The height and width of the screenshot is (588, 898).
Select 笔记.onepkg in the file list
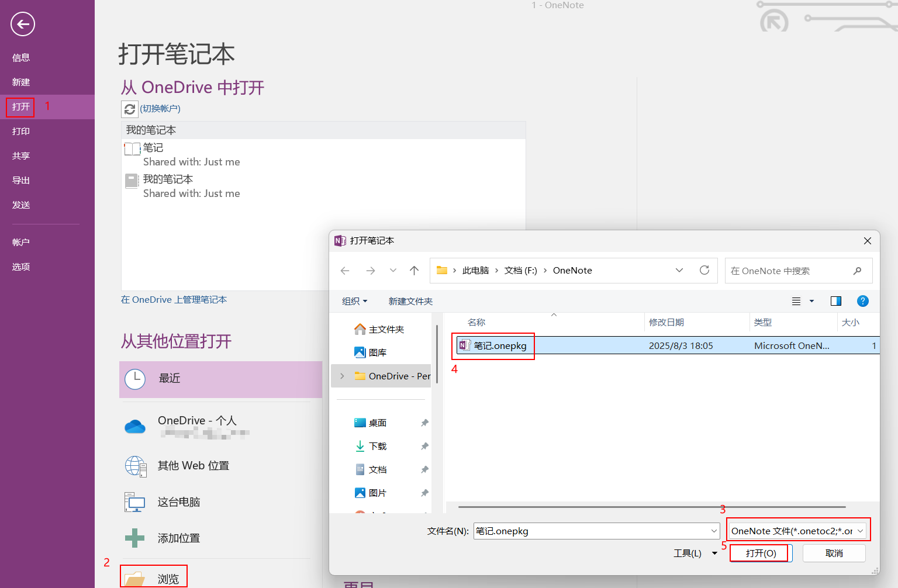point(500,345)
